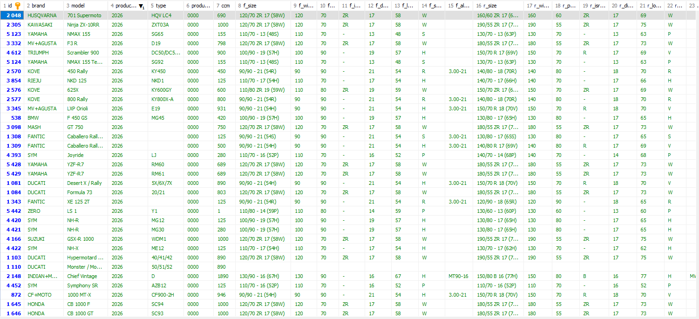The image size is (699, 319).
Task: Click the 'Formula 73' model cell
Action: coord(86,192)
